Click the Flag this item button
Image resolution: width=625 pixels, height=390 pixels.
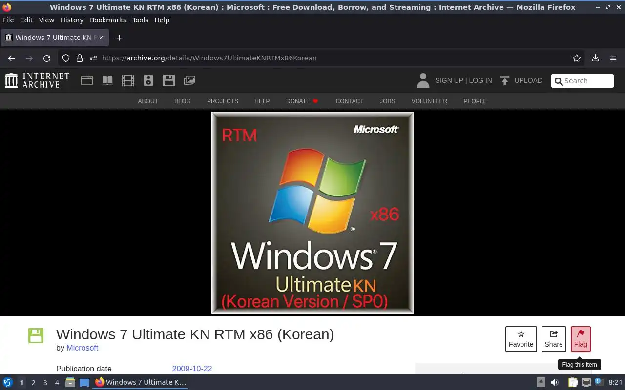581,339
